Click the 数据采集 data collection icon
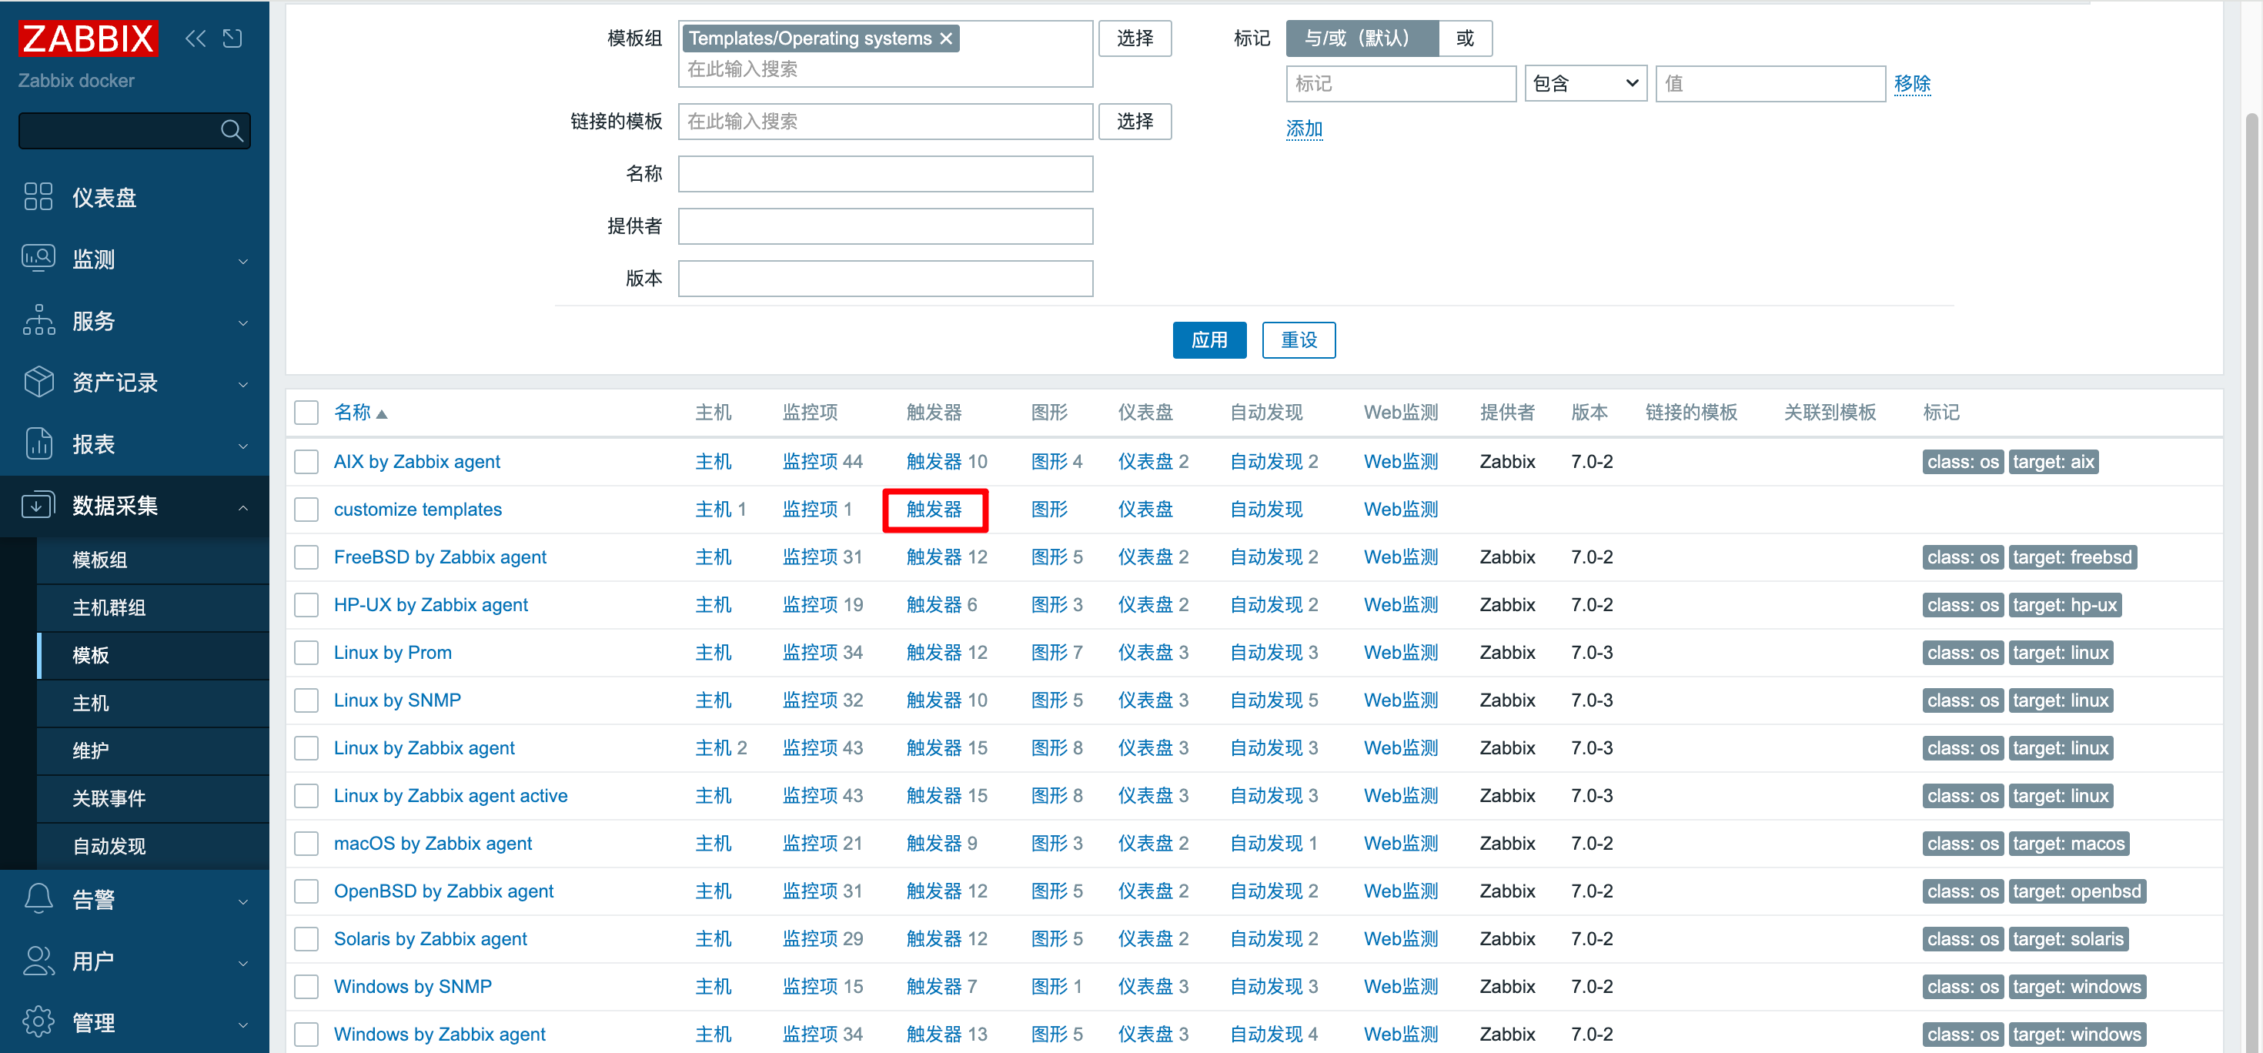This screenshot has height=1053, width=2263. click(x=38, y=505)
